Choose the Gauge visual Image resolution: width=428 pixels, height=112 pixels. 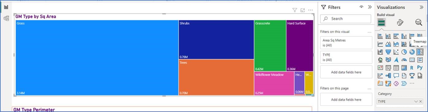404,60
